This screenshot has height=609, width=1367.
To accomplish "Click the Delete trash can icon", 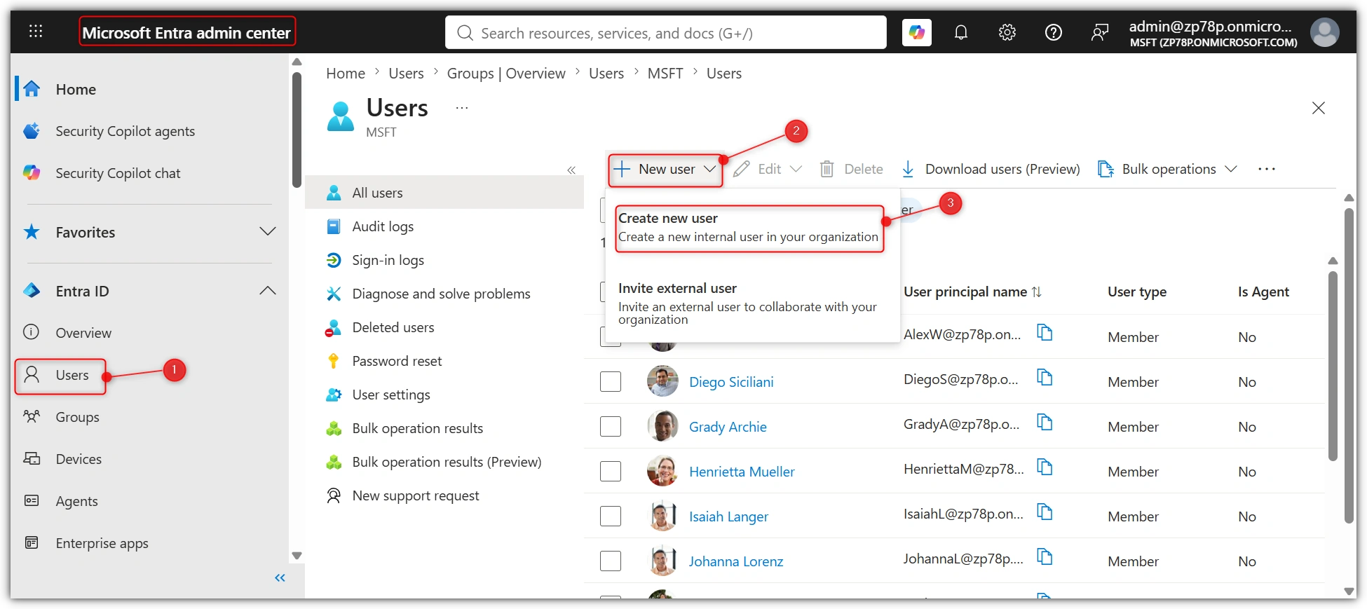I will coord(827,169).
